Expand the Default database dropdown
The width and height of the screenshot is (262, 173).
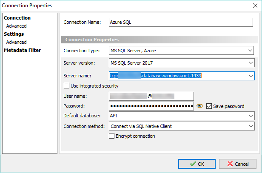tap(250, 116)
